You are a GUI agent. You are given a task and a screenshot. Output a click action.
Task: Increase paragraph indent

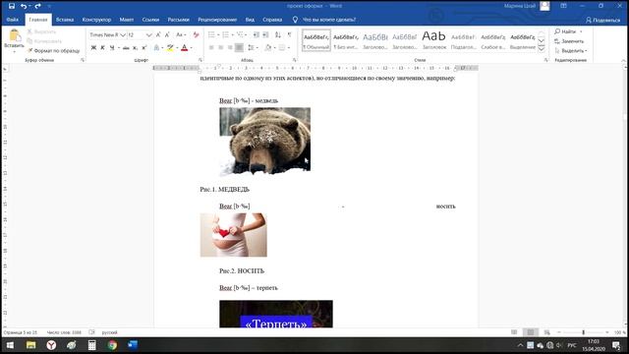tap(265, 35)
